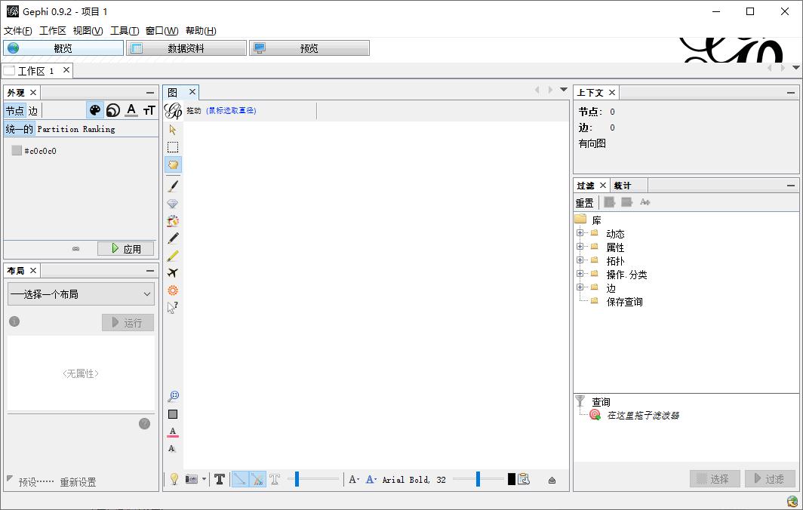Click the 重新设置 layout link
This screenshot has height=510, width=803.
(x=78, y=482)
